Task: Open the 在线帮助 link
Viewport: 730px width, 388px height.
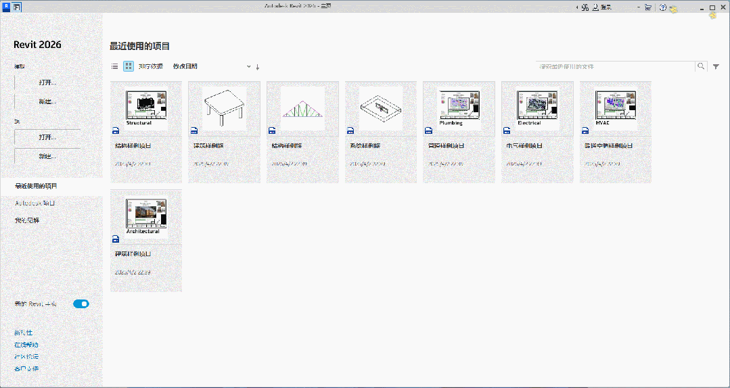Action: click(26, 345)
